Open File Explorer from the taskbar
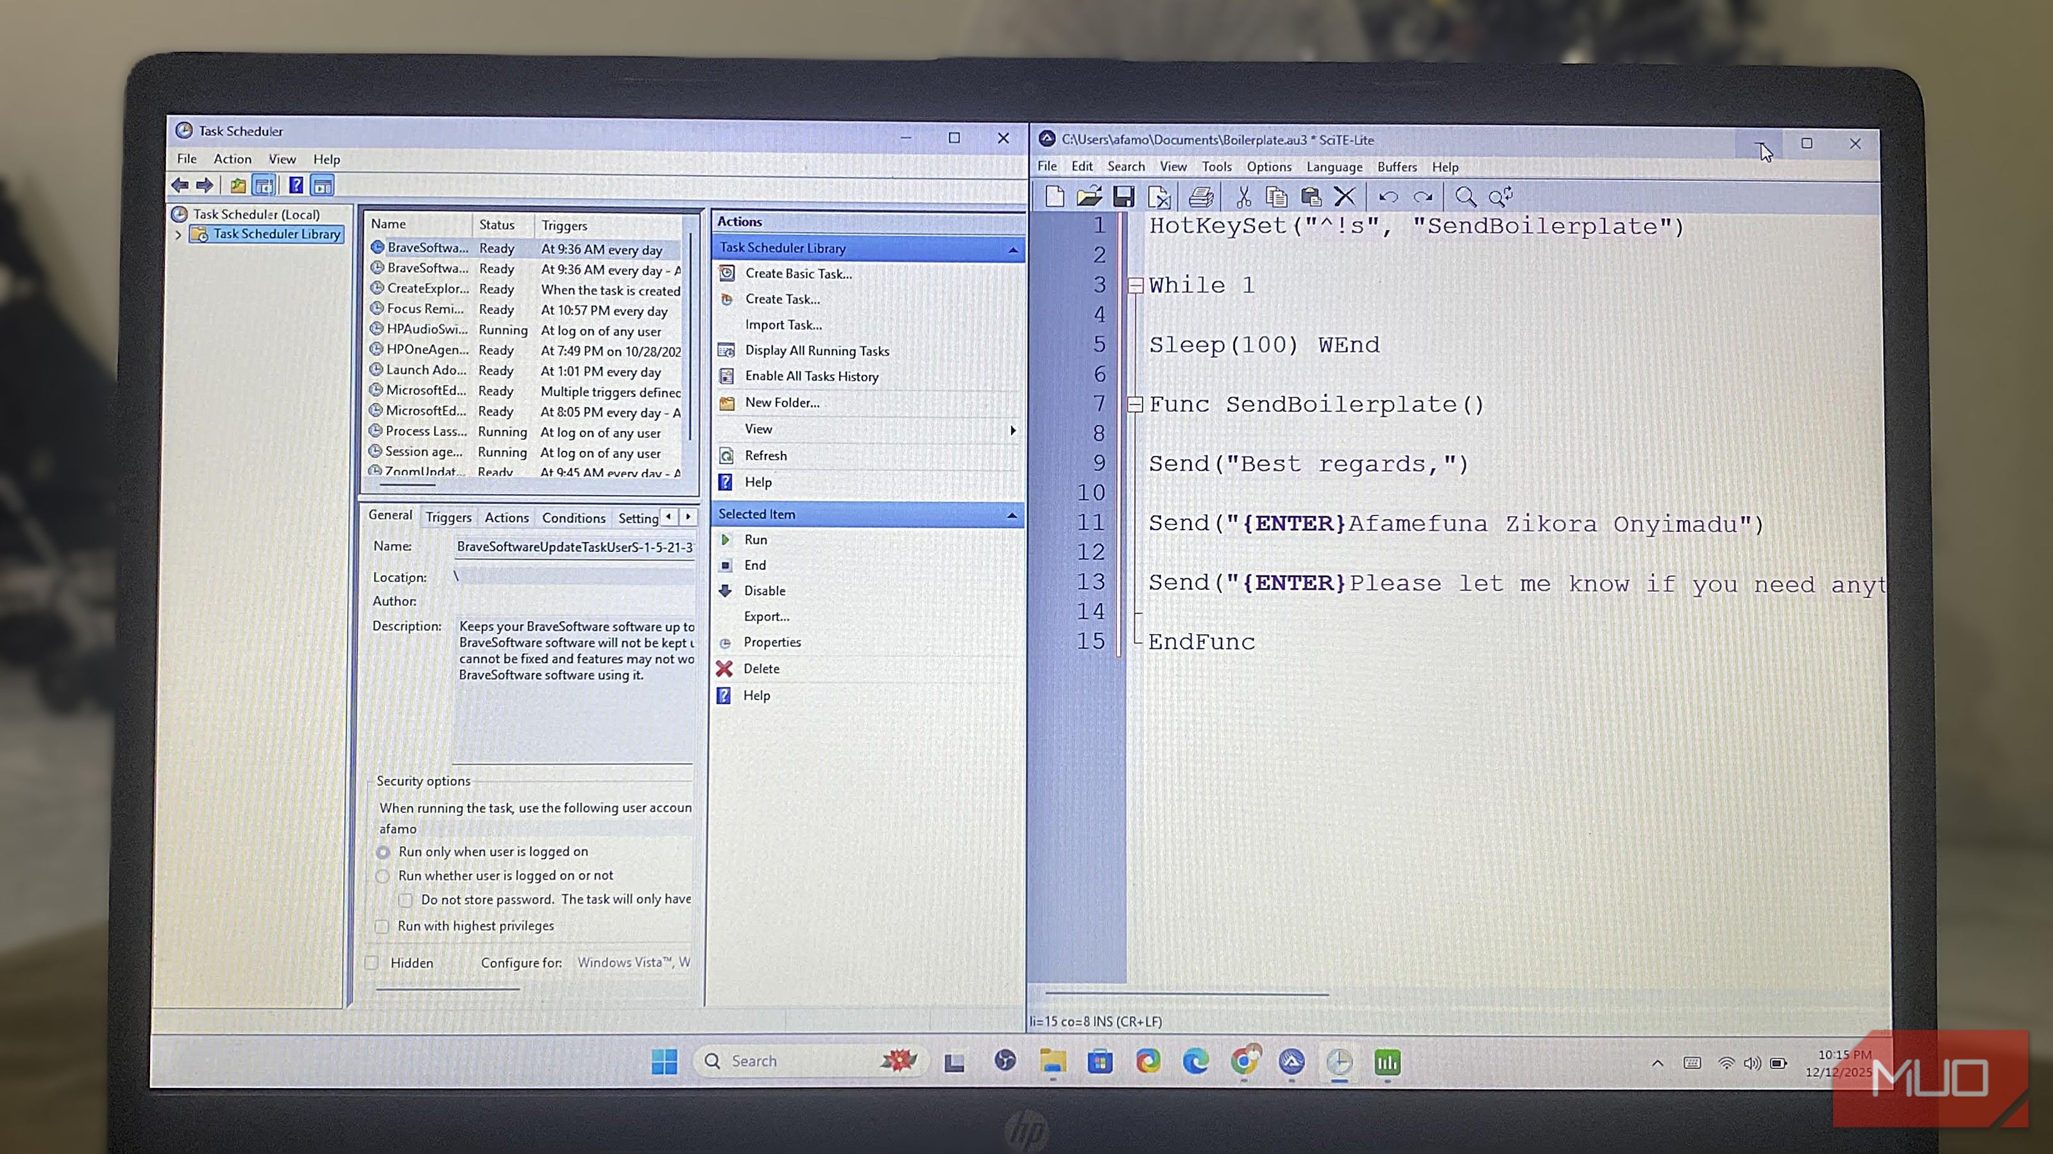The width and height of the screenshot is (2053, 1154). pyautogui.click(x=1052, y=1061)
